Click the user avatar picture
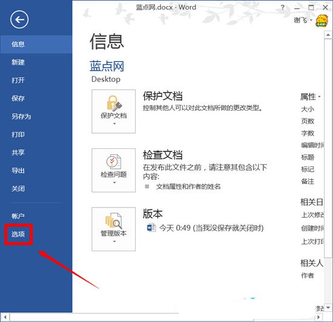The height and width of the screenshot is (322, 333). (321, 21)
